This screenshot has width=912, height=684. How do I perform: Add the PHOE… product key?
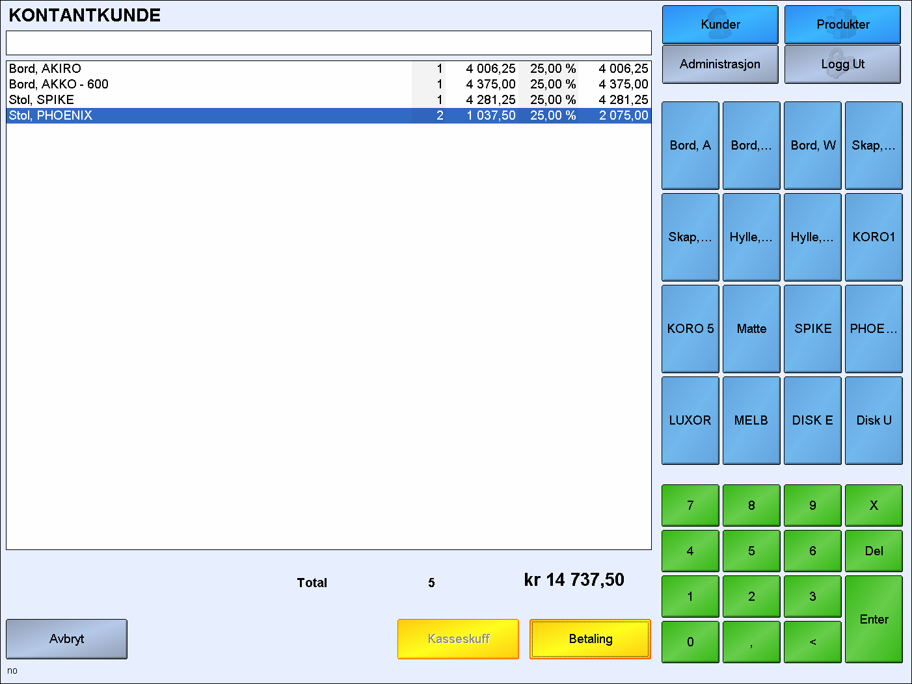[x=874, y=329]
